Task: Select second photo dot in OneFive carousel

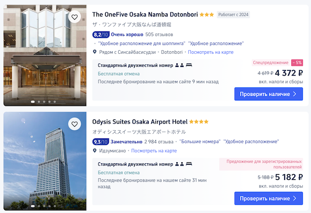Action: click(39, 102)
